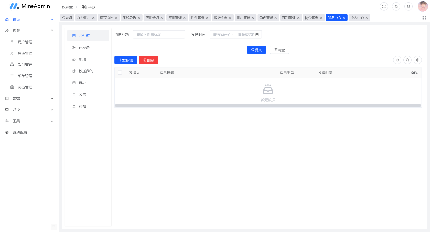430x232 pixels.
Task: Click the user avatar picture
Action: 423,6
